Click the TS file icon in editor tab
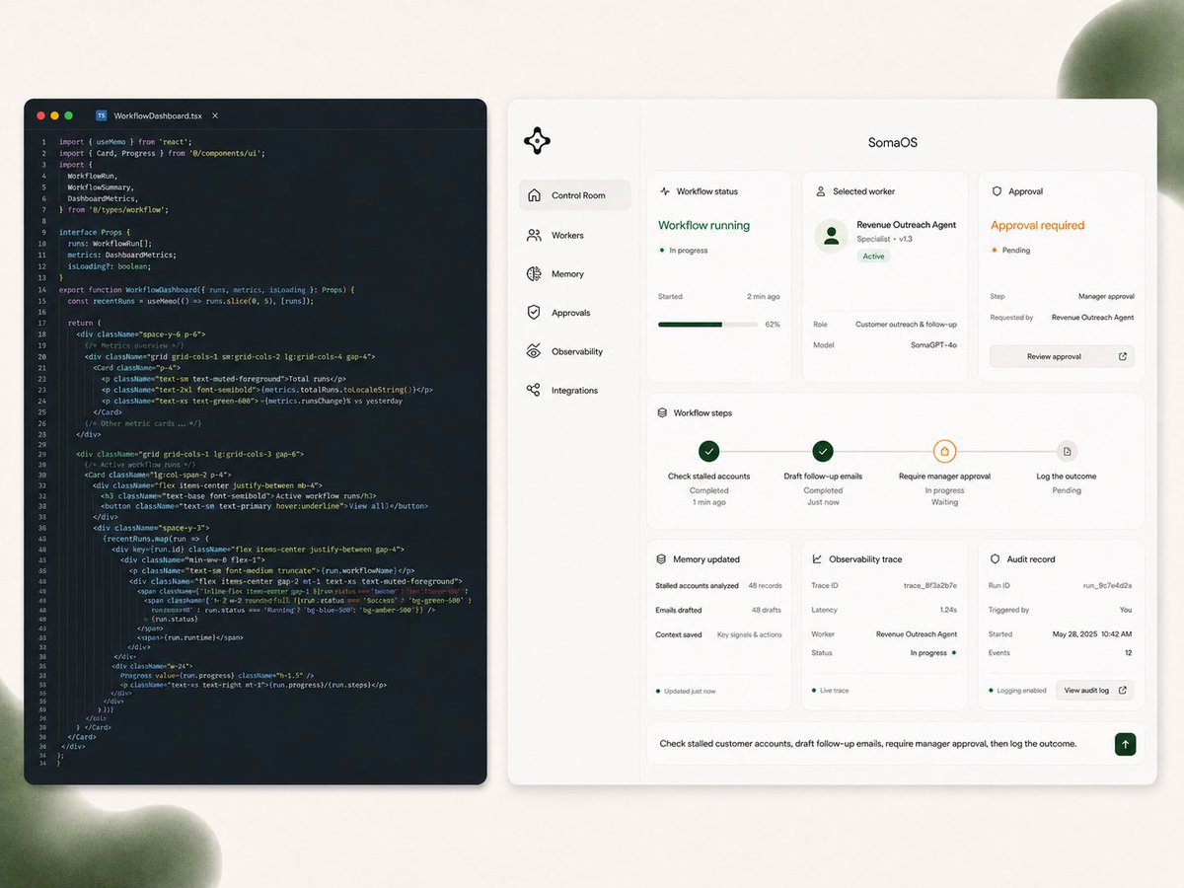 (x=101, y=115)
